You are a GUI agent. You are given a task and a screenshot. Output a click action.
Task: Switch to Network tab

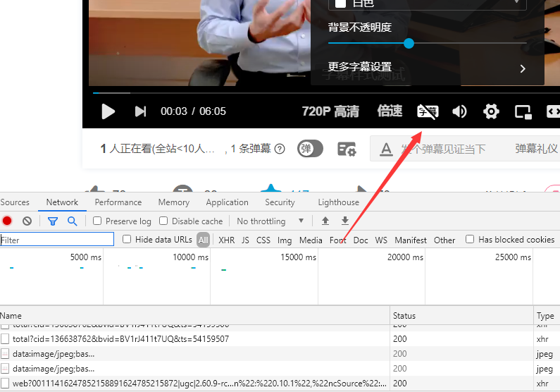tap(62, 202)
